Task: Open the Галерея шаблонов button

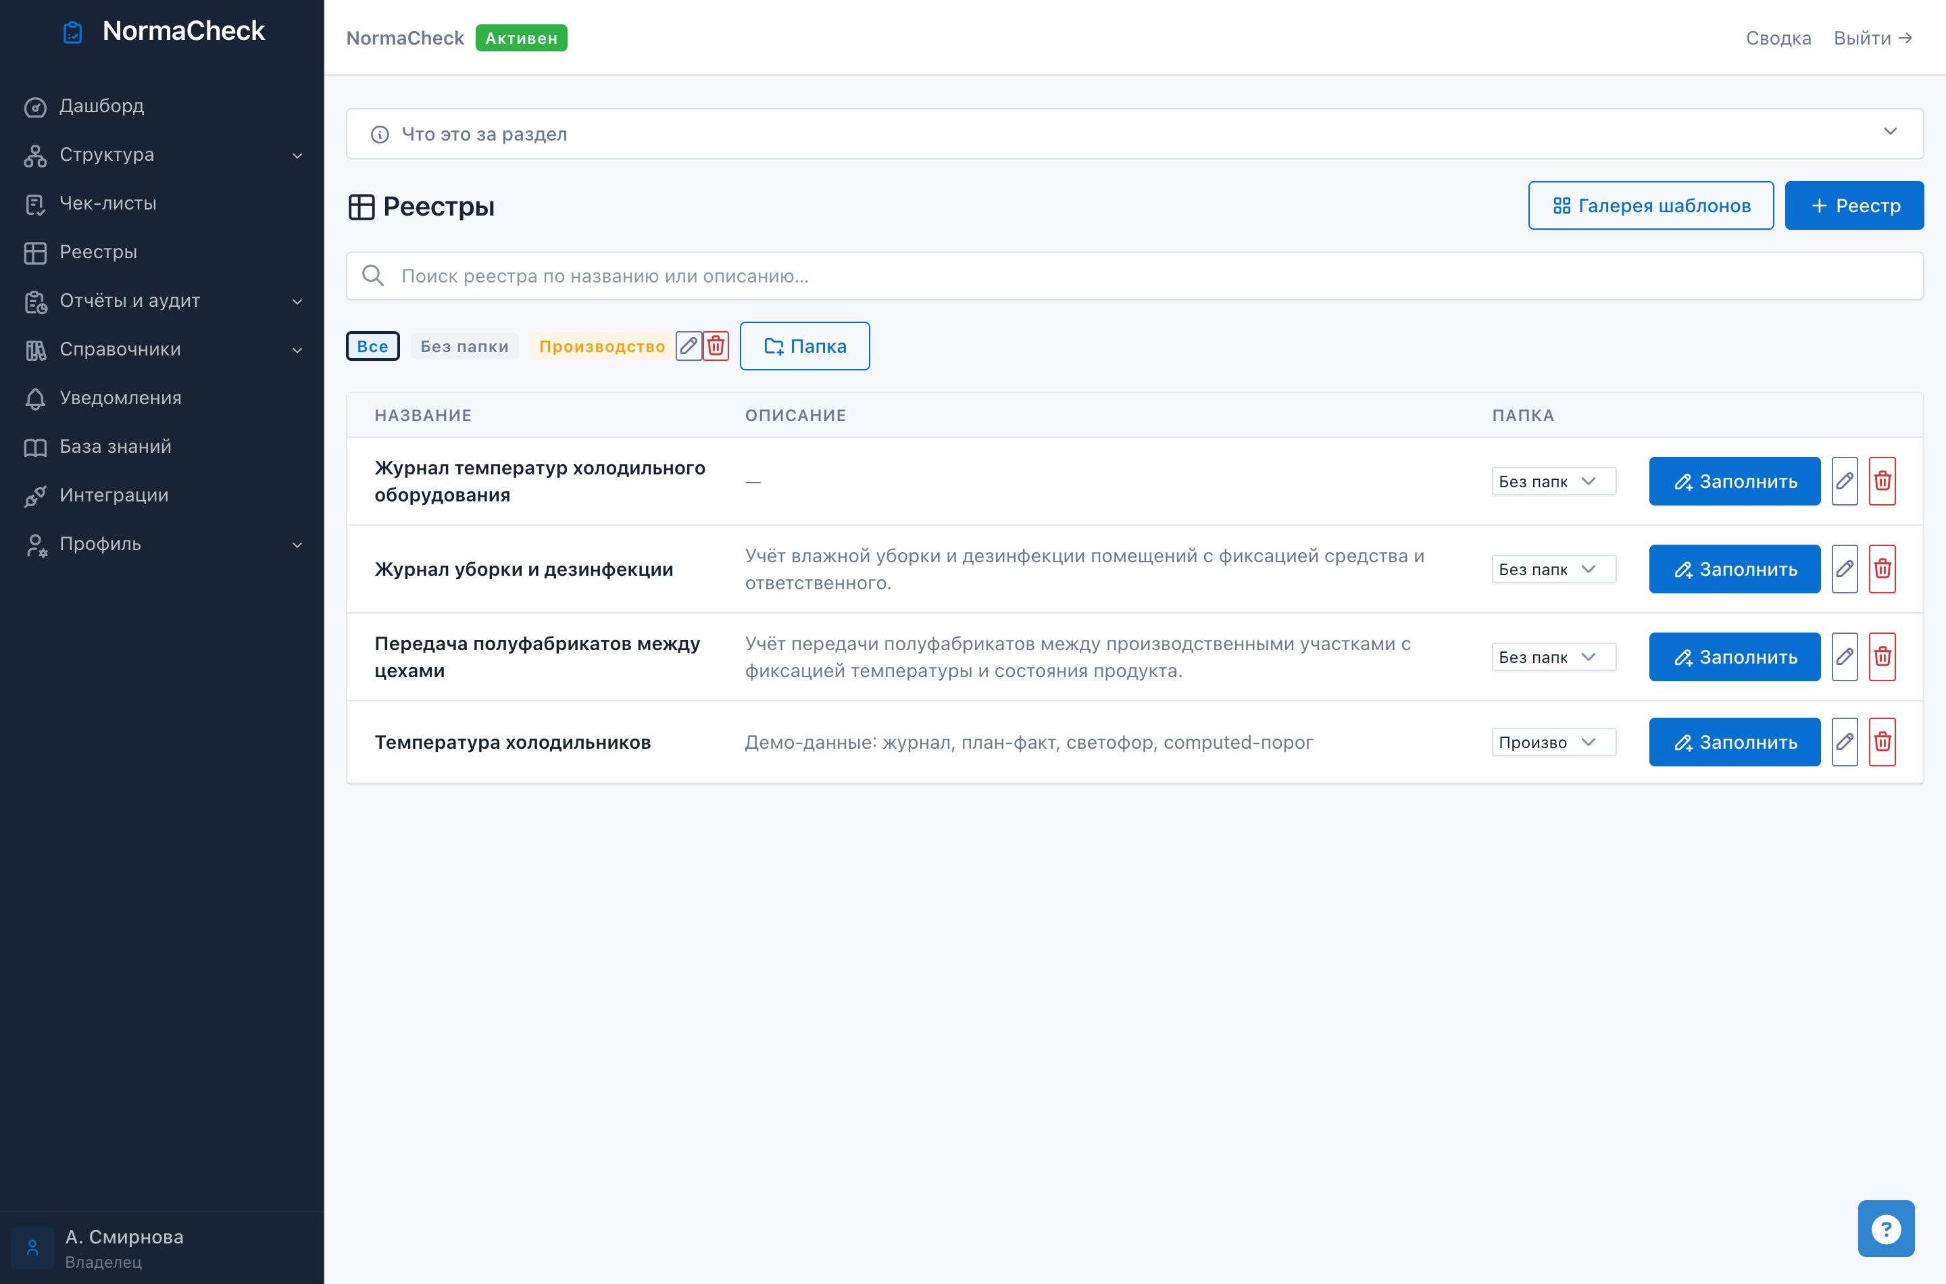Action: [1651, 205]
